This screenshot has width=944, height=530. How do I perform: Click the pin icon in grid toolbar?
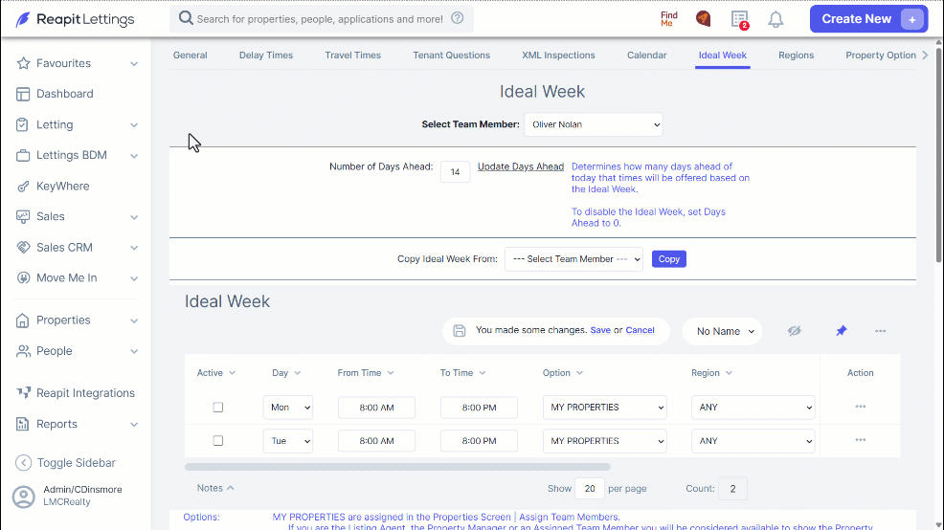(841, 331)
